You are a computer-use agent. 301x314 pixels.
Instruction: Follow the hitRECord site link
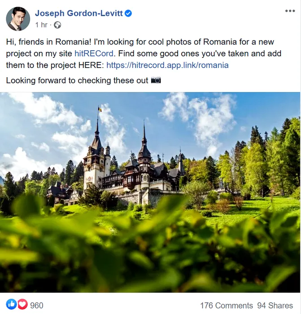(94, 53)
